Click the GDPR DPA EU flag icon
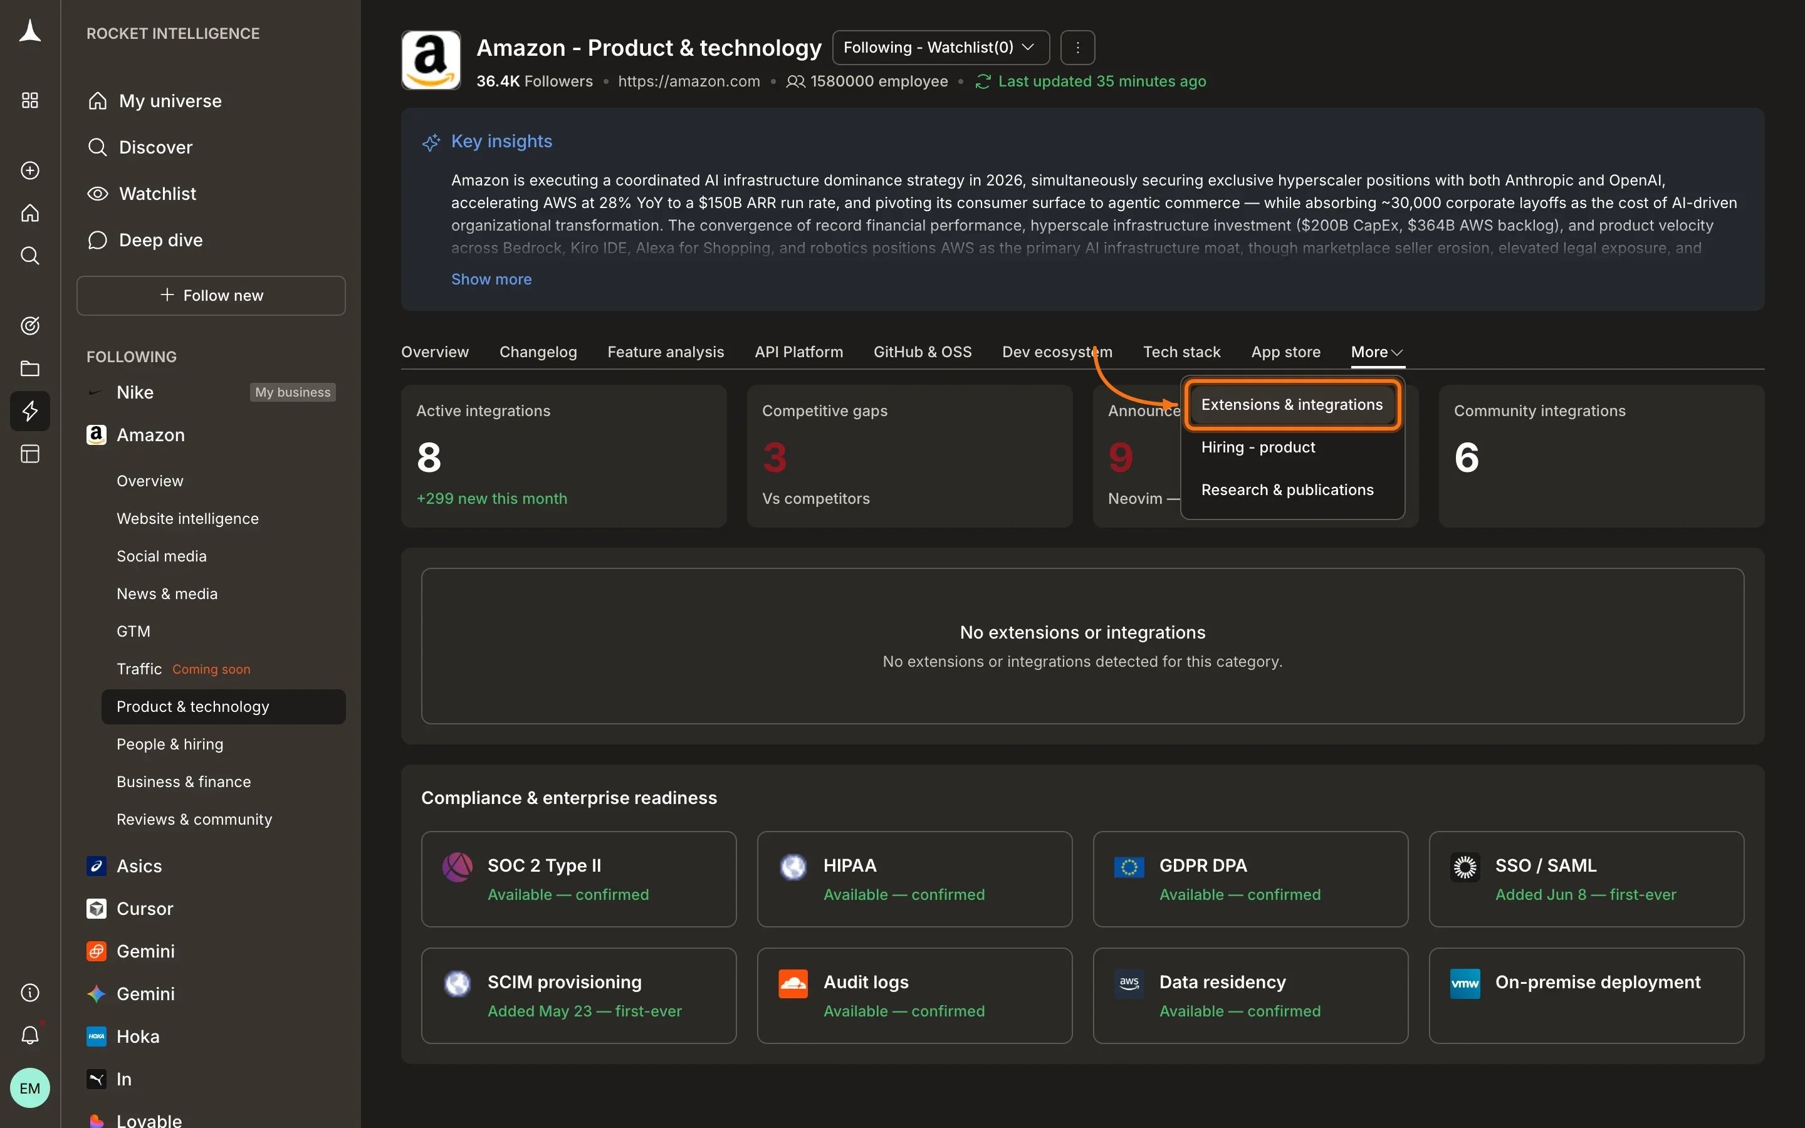Viewport: 1805px width, 1128px height. pyautogui.click(x=1129, y=867)
